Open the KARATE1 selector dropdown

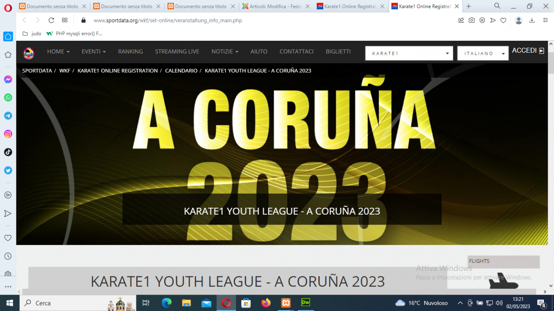coord(409,53)
